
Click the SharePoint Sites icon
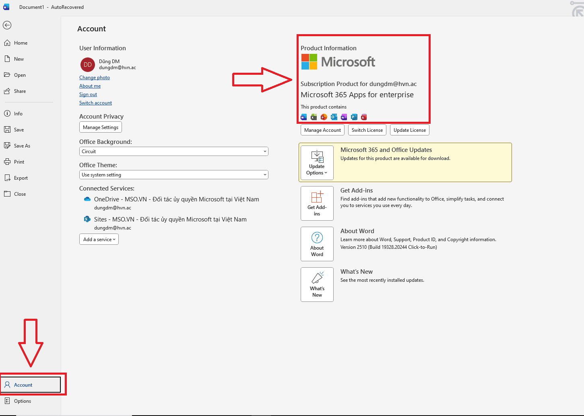[87, 219]
